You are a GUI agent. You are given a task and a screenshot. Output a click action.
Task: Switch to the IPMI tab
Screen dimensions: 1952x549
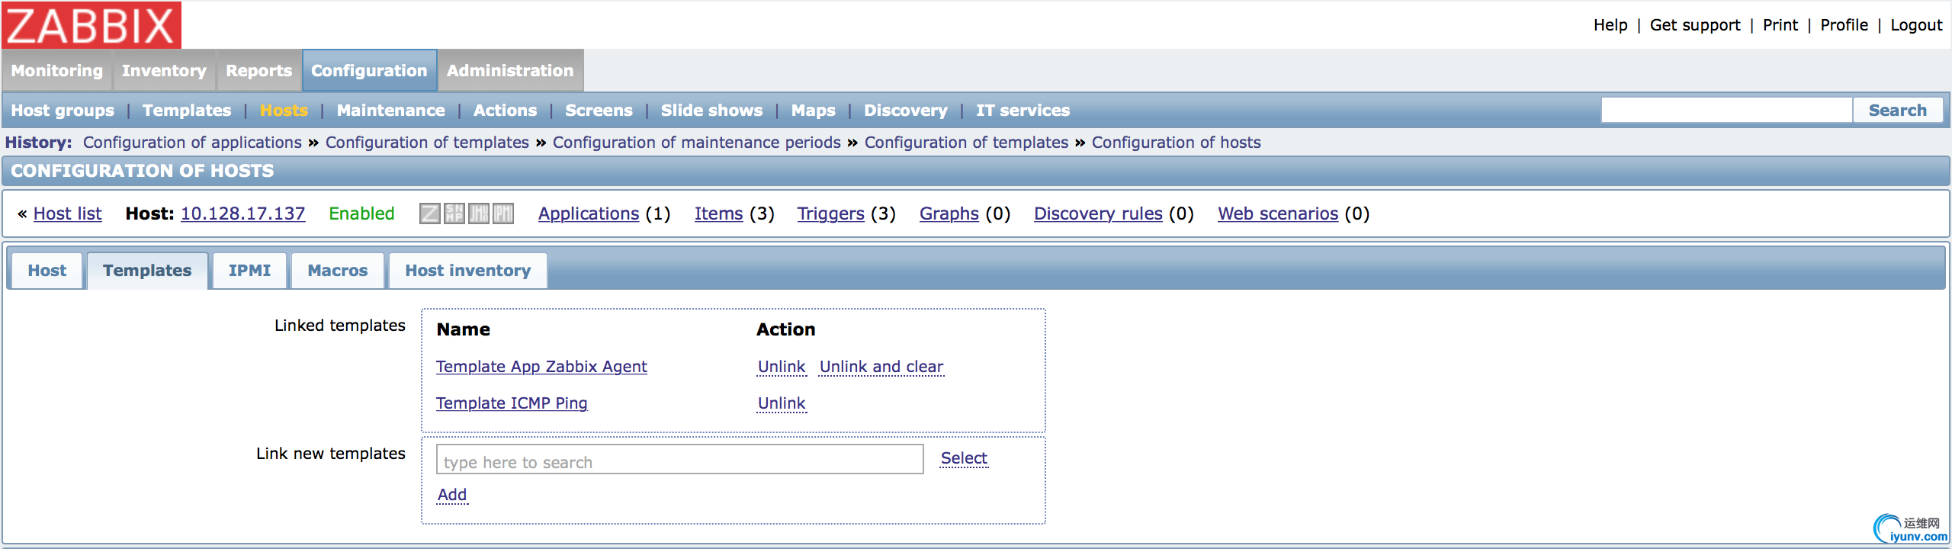point(249,271)
